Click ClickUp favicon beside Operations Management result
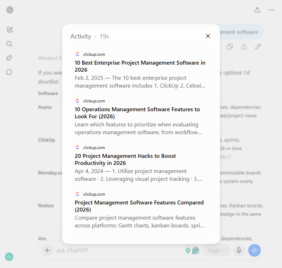This screenshot has height=268, width=282. 78,101
